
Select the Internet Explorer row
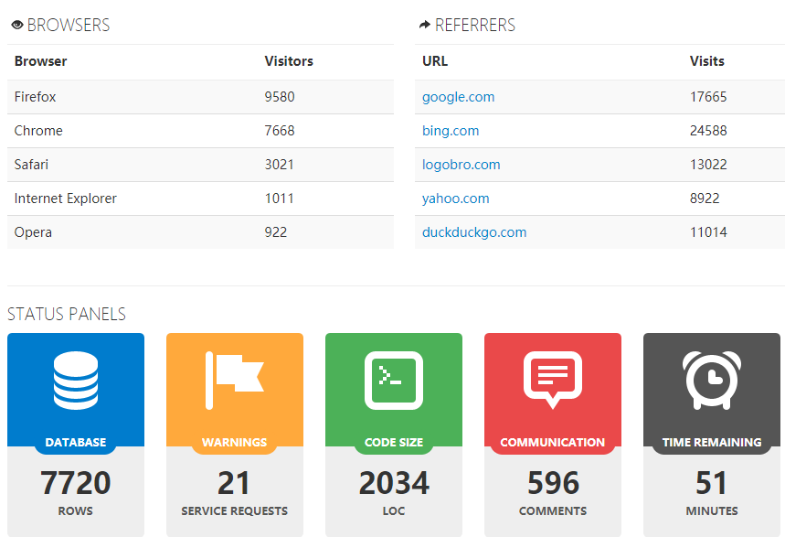click(200, 199)
